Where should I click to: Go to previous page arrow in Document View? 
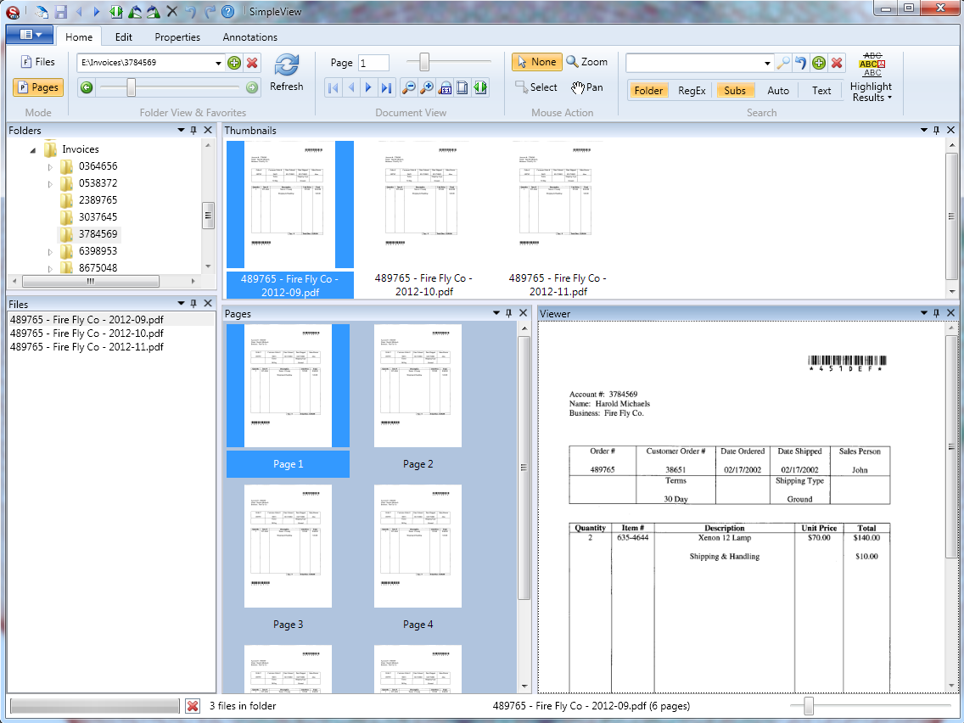click(351, 88)
